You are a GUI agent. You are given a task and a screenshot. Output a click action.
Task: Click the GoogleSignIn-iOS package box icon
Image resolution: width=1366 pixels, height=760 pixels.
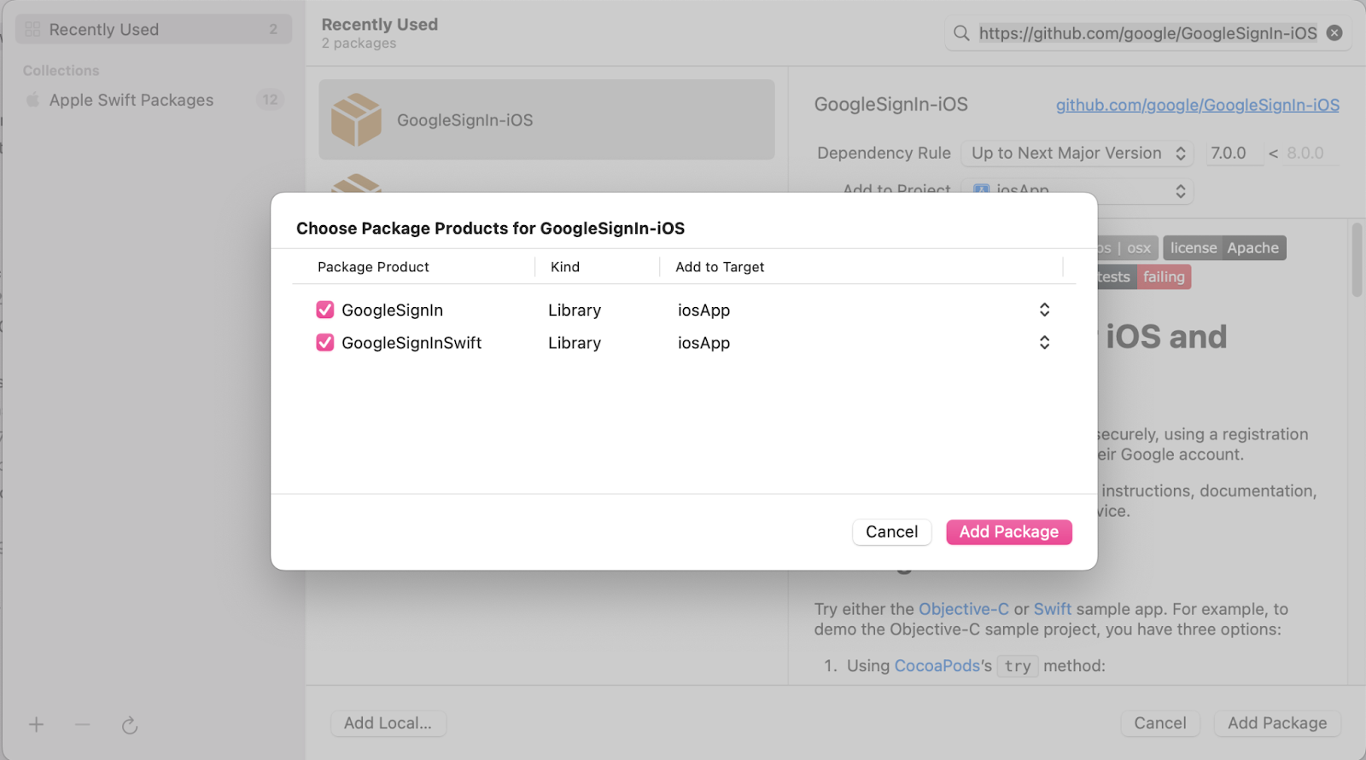(356, 120)
